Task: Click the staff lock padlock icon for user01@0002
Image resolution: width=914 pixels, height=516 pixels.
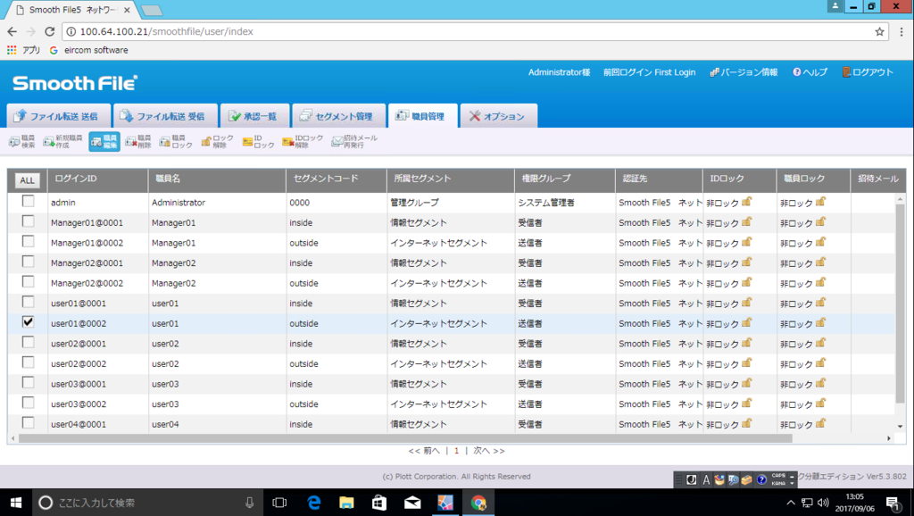Action: coord(821,322)
